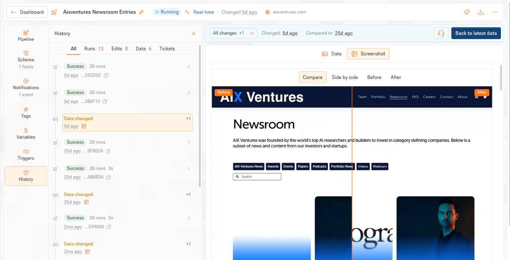510x260 pixels.
Task: Expand the run ending 32CD5E
Action: coord(189,66)
